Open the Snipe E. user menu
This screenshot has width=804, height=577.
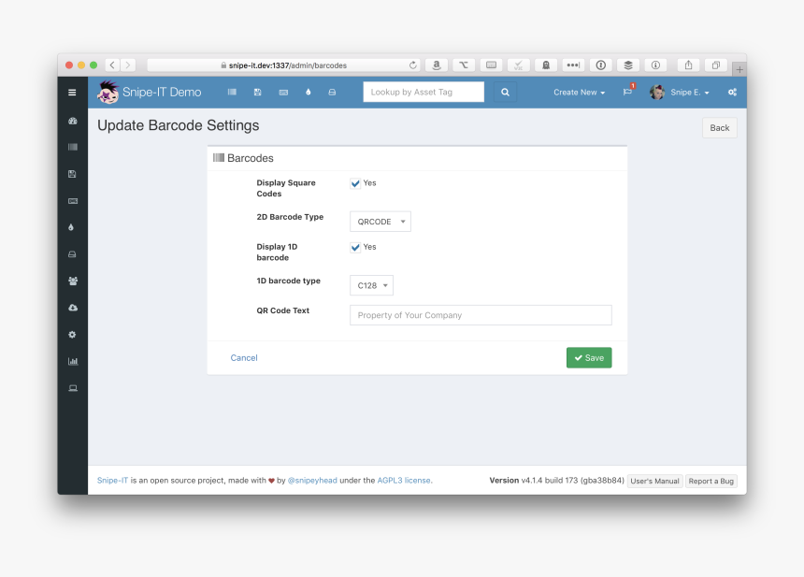tap(680, 93)
